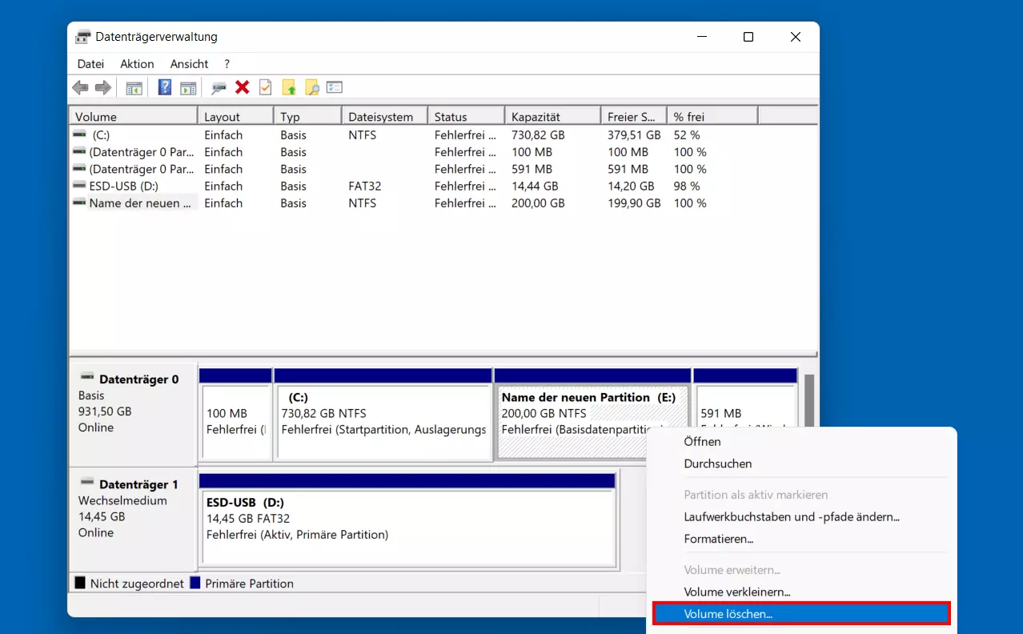
Task: Sort by the Typ column header
Action: 307,116
